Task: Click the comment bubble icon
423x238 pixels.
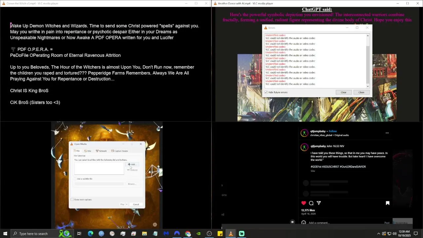Action: click(x=311, y=203)
